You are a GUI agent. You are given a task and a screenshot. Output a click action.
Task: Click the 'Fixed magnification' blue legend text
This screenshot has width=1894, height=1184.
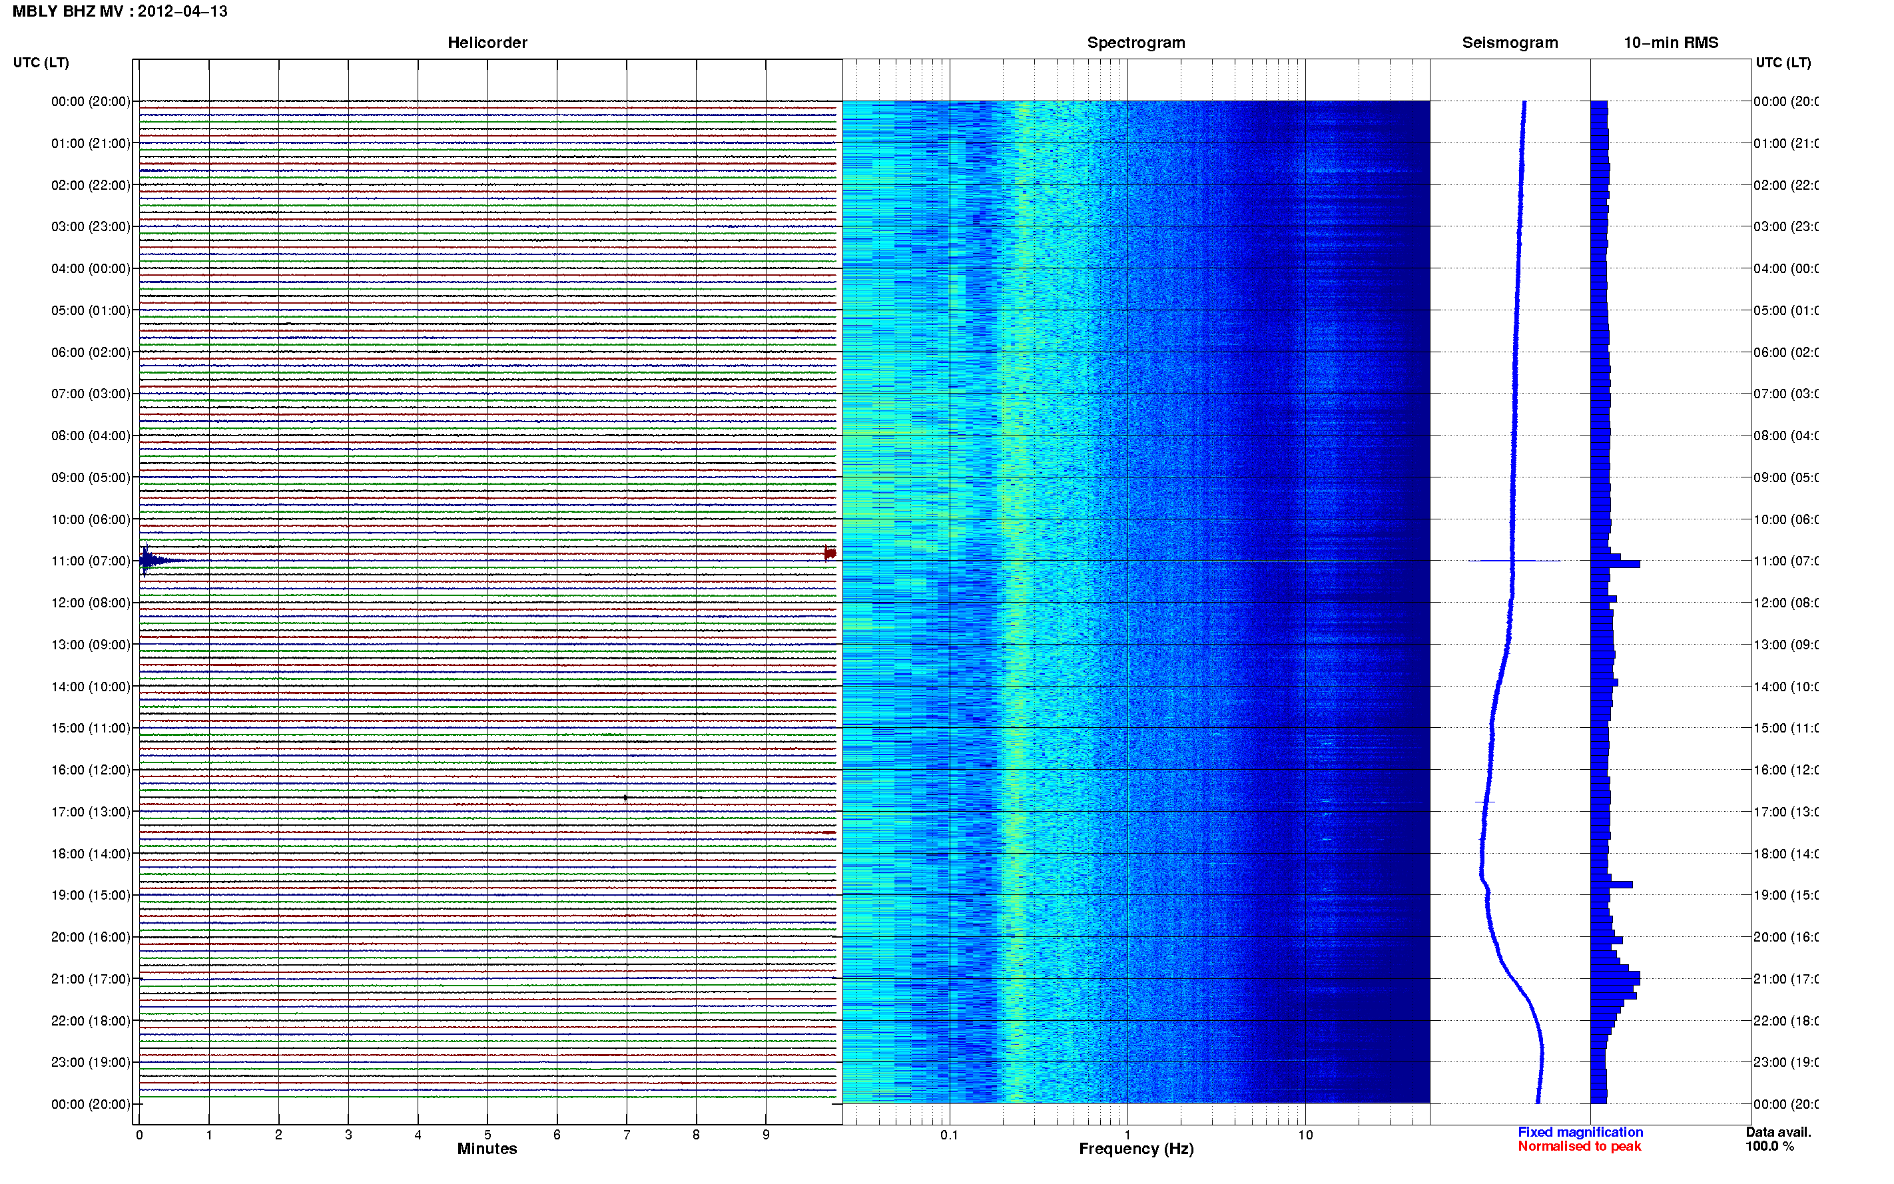click(x=1580, y=1132)
